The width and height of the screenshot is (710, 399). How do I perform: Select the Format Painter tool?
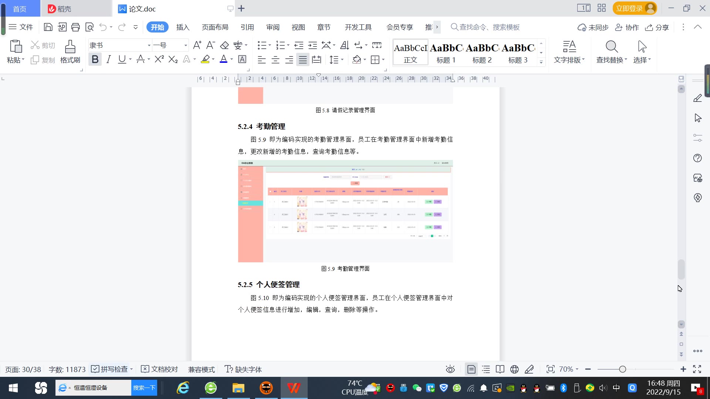tap(70, 51)
